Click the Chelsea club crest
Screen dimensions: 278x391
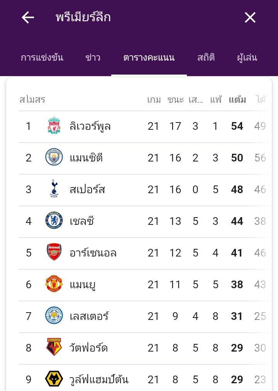(54, 221)
